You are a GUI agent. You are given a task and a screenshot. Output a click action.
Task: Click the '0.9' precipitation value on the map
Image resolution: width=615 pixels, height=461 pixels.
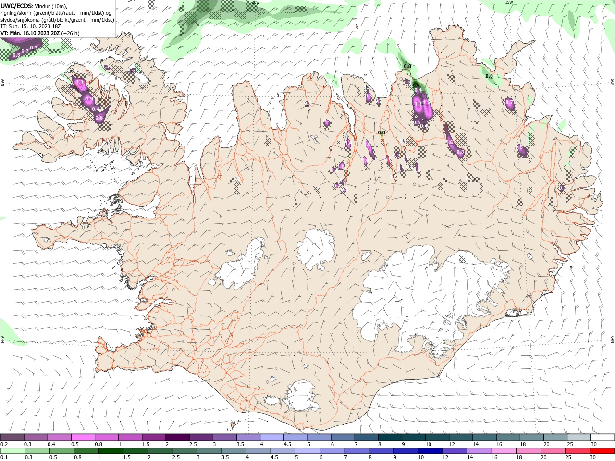tap(381, 133)
